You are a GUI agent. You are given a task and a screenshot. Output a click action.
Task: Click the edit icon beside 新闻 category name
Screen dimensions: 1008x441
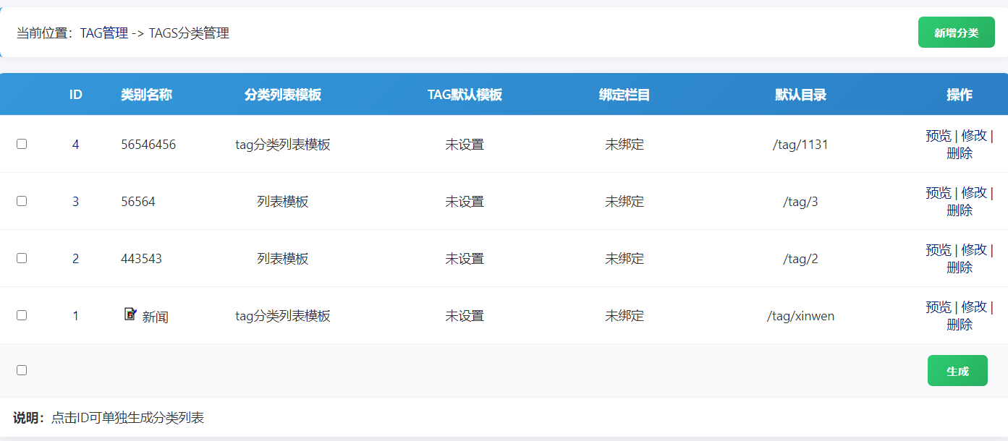click(x=130, y=314)
